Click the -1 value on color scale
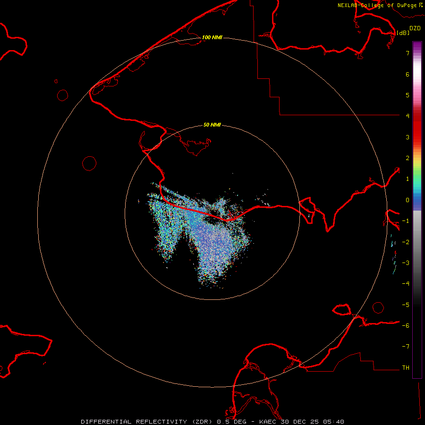Screen dimensions: 425x425 406,221
